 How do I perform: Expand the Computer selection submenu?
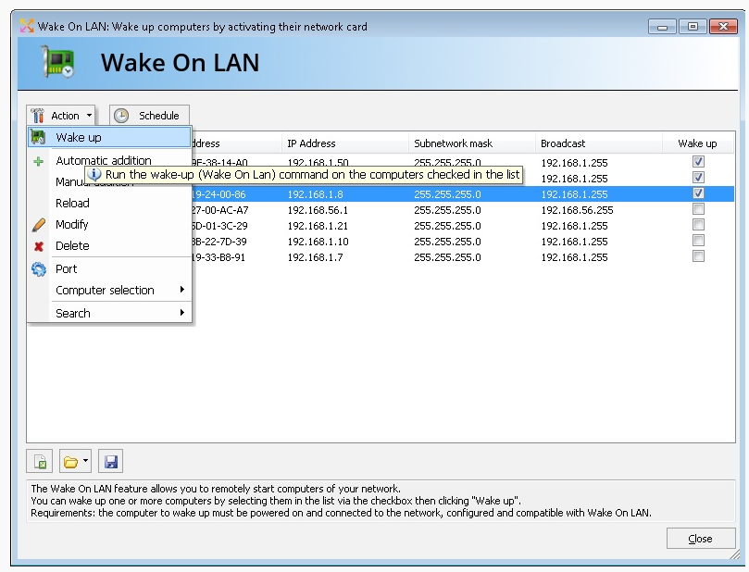[x=109, y=290]
